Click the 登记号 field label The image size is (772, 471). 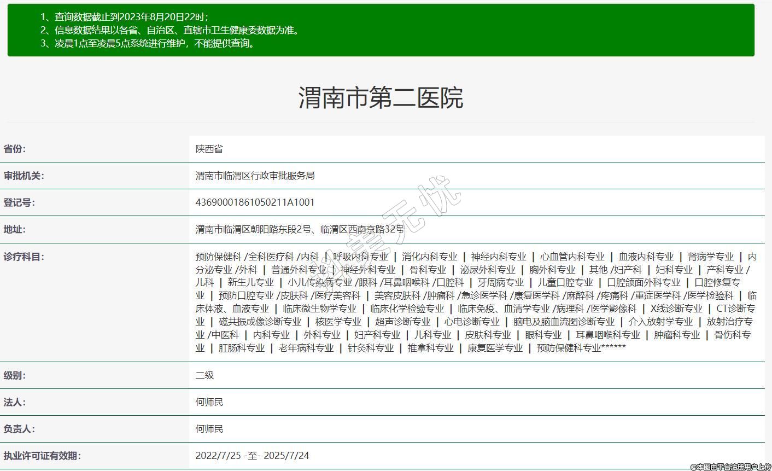(19, 202)
